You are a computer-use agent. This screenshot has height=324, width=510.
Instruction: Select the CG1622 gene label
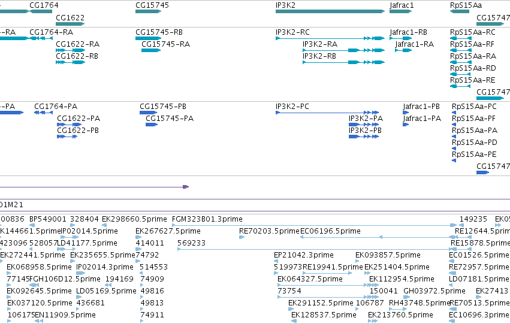click(x=70, y=17)
